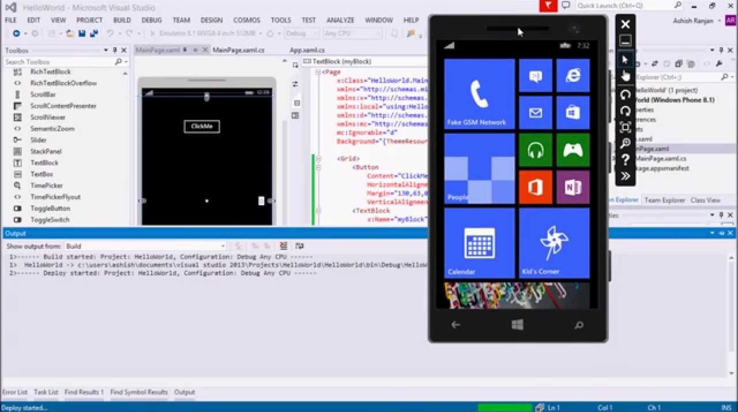738x412 pixels.
Task: Toggle the emulator single point mouse input mode
Action: [x=625, y=59]
